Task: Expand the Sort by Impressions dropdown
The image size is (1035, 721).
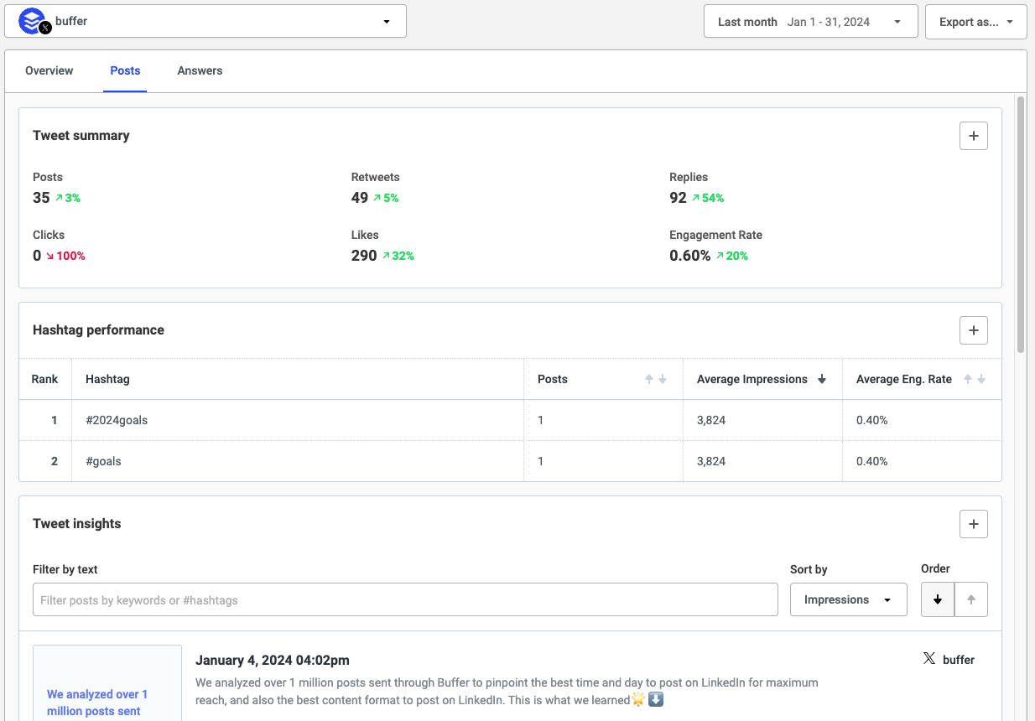Action: coord(848,599)
